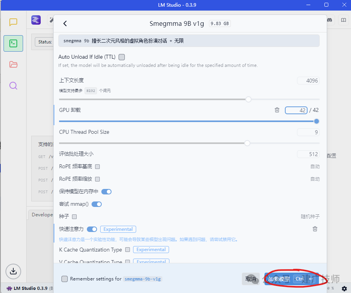The image size is (351, 293).
Task: Reset Flash Attention setting with trash icon
Action: point(315,229)
